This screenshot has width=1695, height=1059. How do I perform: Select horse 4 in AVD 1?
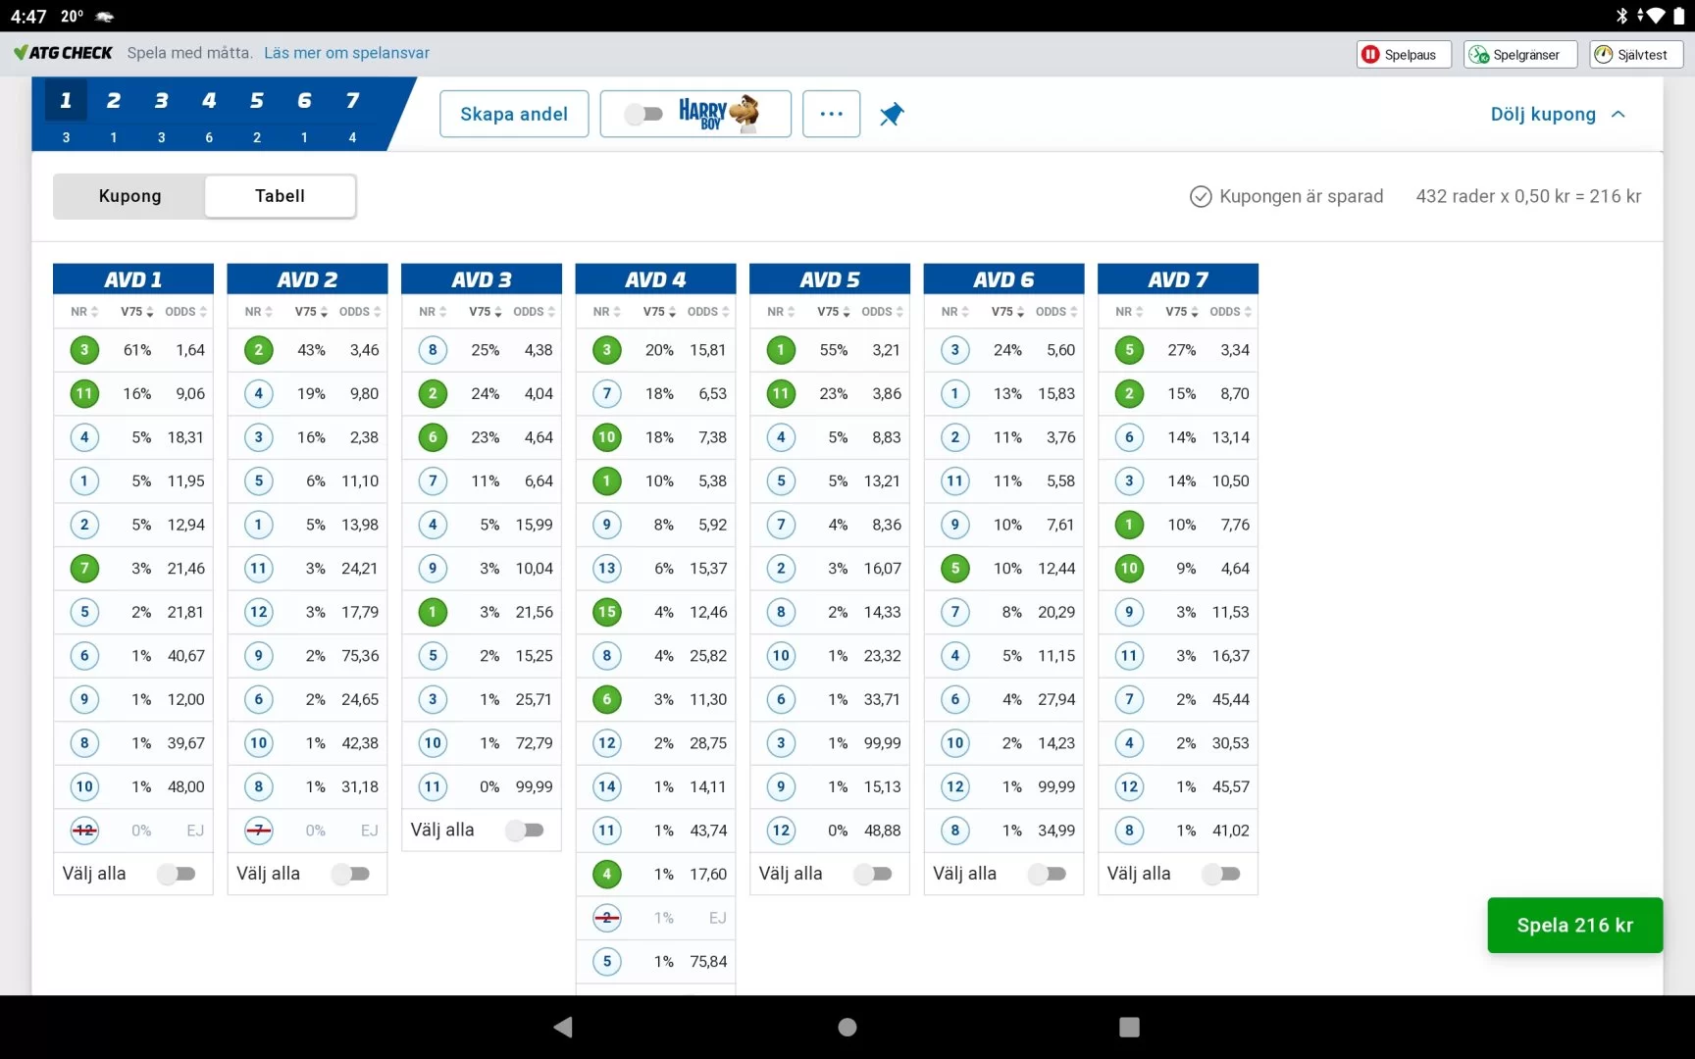(x=84, y=437)
